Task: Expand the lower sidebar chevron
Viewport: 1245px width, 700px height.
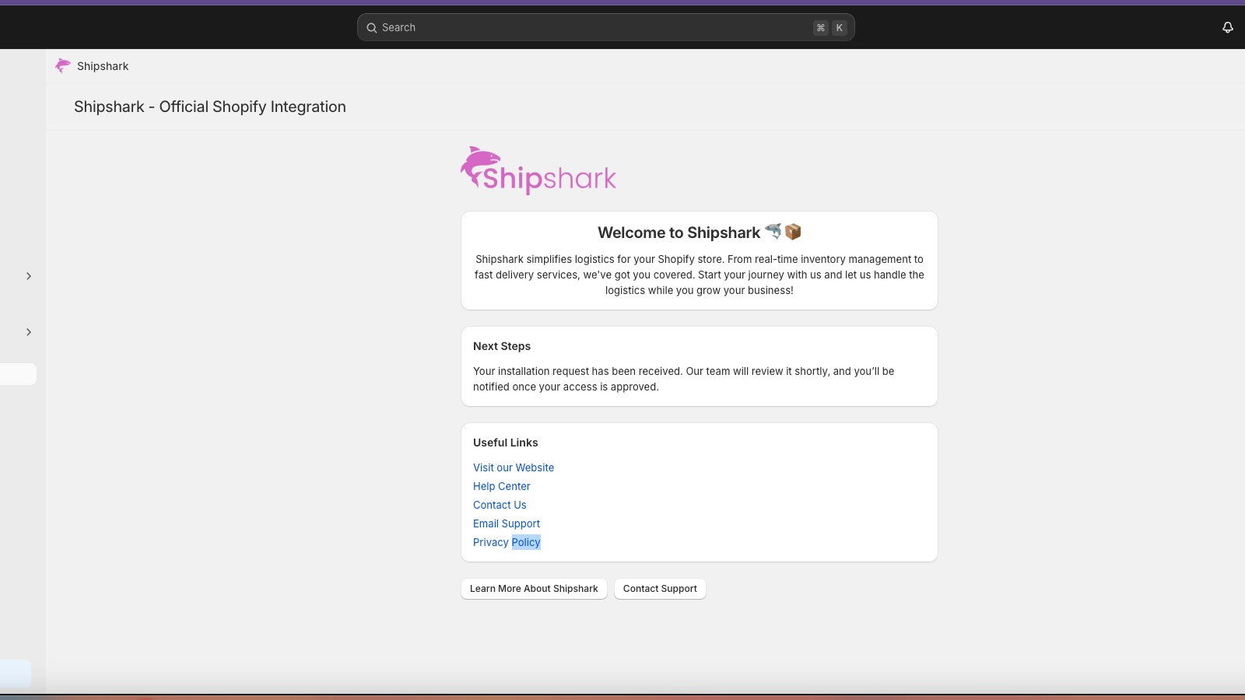Action: [x=29, y=332]
